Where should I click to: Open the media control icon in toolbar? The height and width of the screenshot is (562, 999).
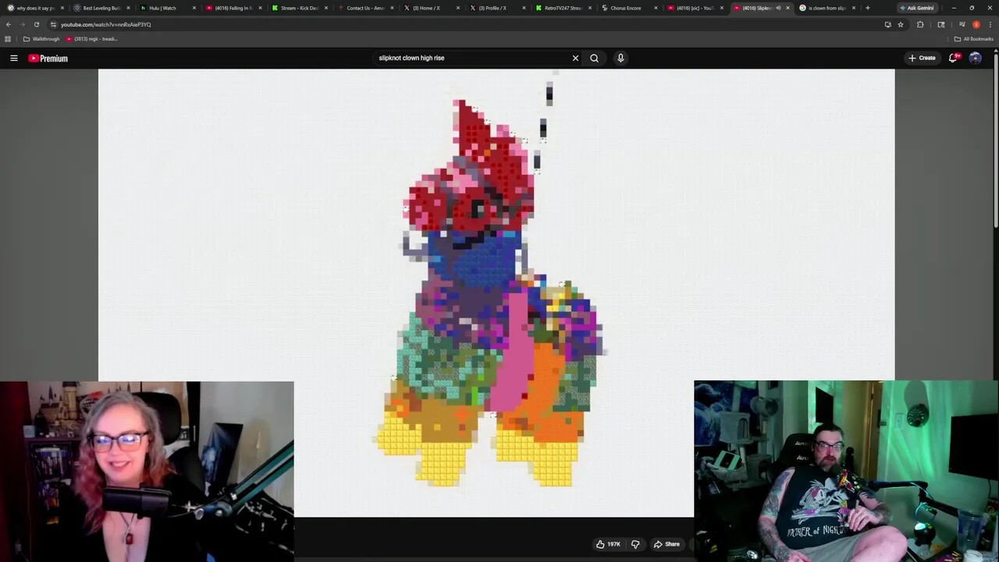click(962, 24)
